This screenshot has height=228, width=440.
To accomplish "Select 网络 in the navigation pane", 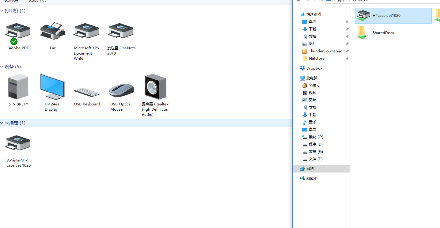I will [x=321, y=169].
